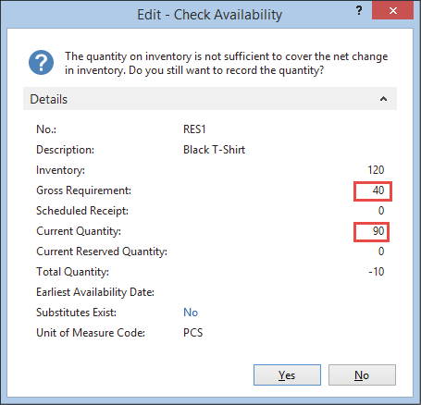Click the Scheduled Receipt value 0
This screenshot has height=405, width=421.
(381, 211)
